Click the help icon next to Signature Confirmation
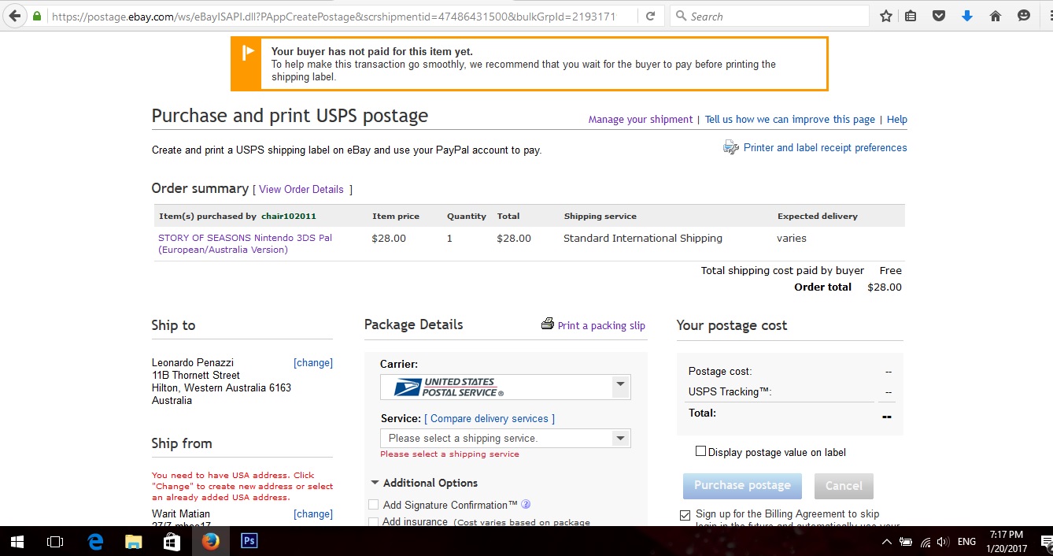 526,505
